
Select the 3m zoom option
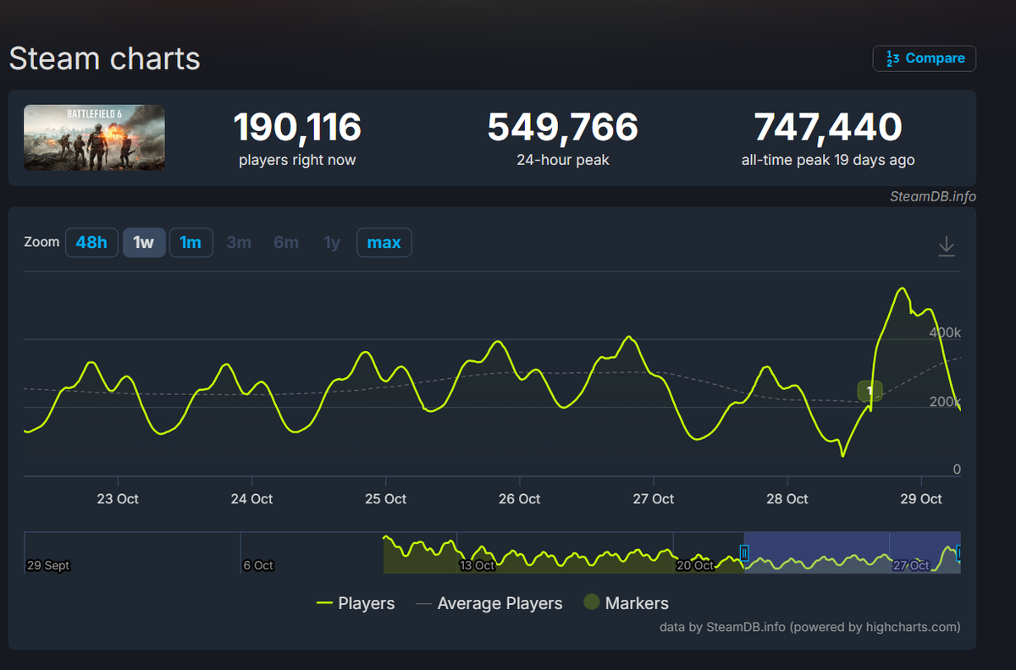[239, 243]
